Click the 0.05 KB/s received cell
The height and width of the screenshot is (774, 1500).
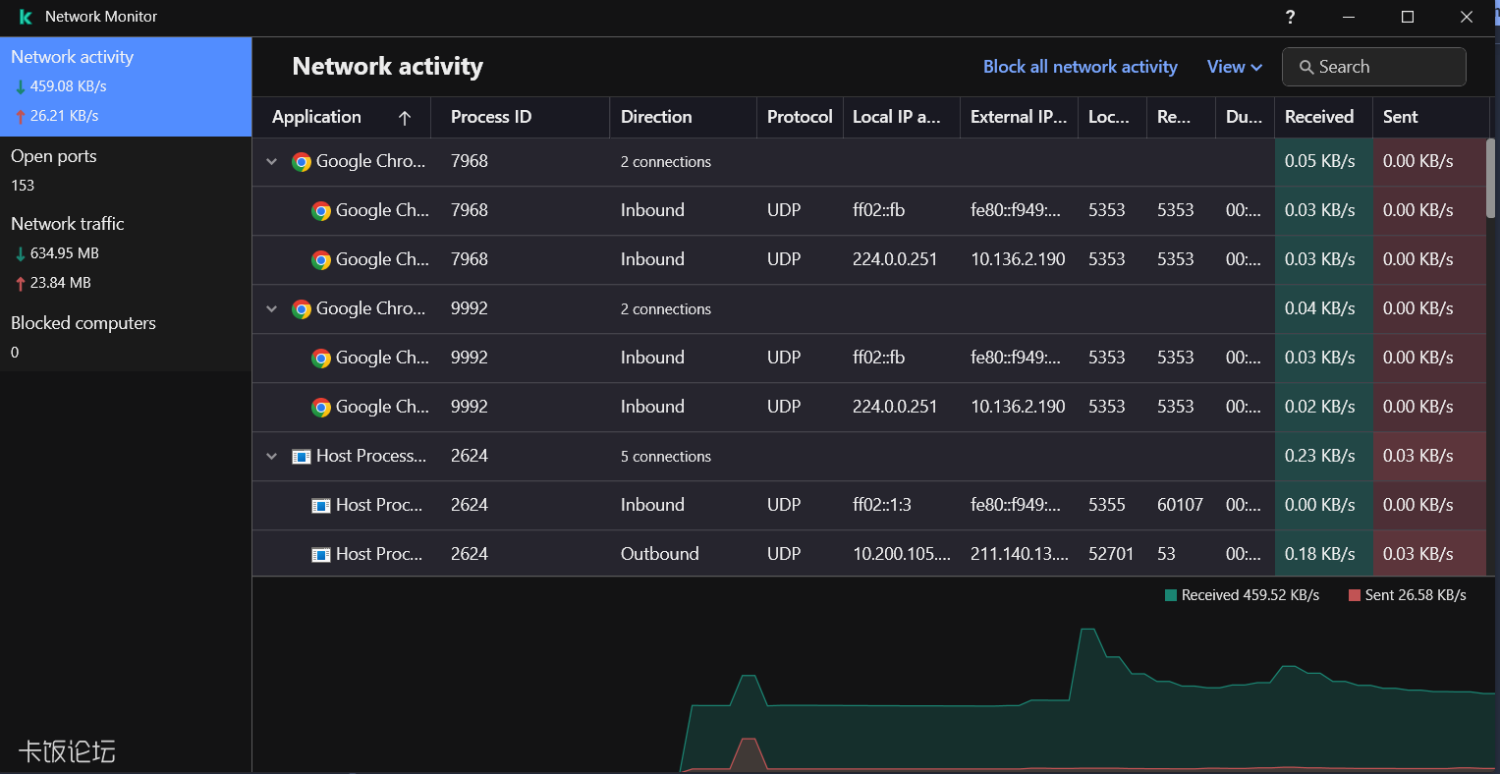coord(1323,161)
